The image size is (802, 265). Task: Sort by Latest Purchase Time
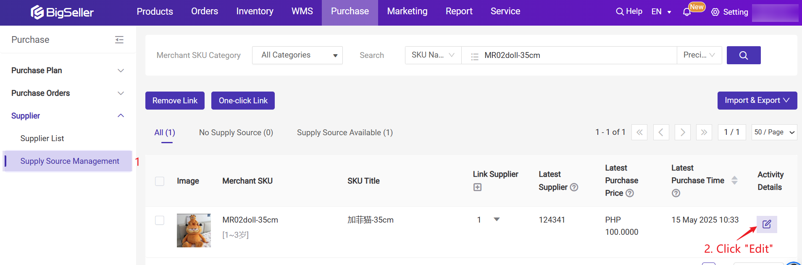click(734, 180)
